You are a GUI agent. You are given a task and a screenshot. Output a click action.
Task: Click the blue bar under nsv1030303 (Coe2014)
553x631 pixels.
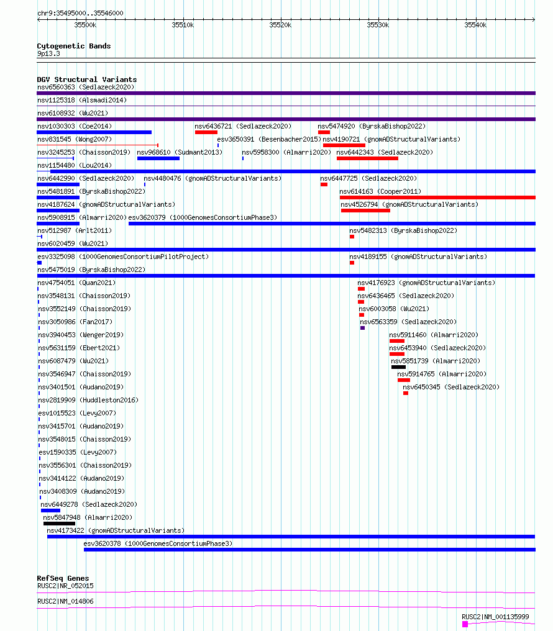click(x=94, y=132)
